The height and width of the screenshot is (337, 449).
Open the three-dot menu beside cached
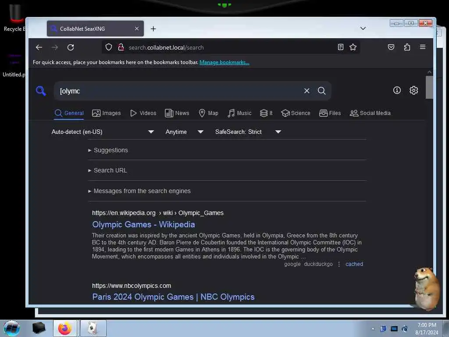pos(339,264)
